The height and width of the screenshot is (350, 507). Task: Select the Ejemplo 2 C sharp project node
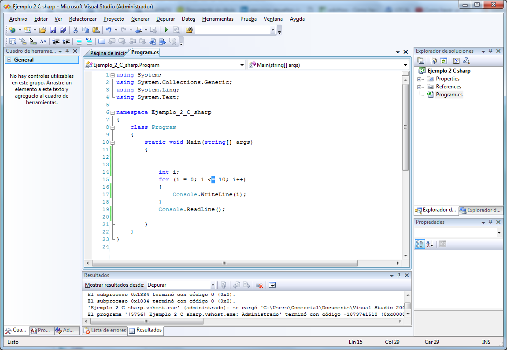[x=449, y=71]
